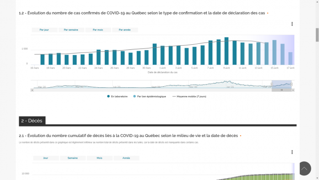Open the confirmed cases chart options menu
This screenshot has width=319, height=180.
[292, 24]
